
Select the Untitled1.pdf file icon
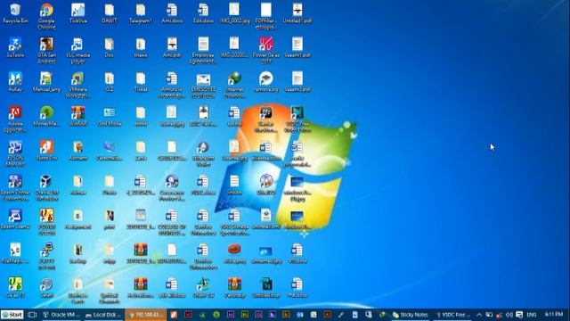point(297,13)
